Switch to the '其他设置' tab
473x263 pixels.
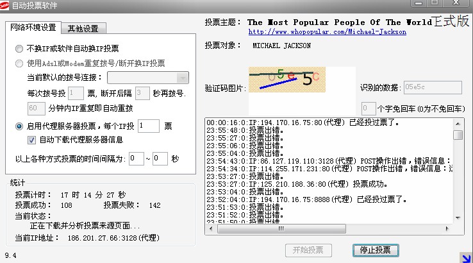pos(83,28)
